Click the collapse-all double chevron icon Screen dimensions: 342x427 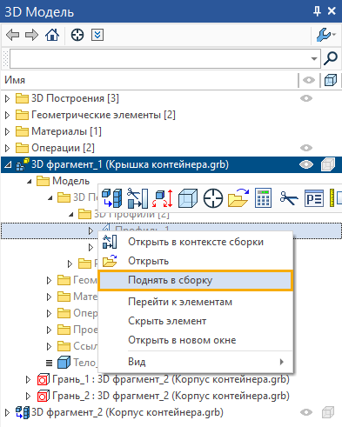(97, 35)
